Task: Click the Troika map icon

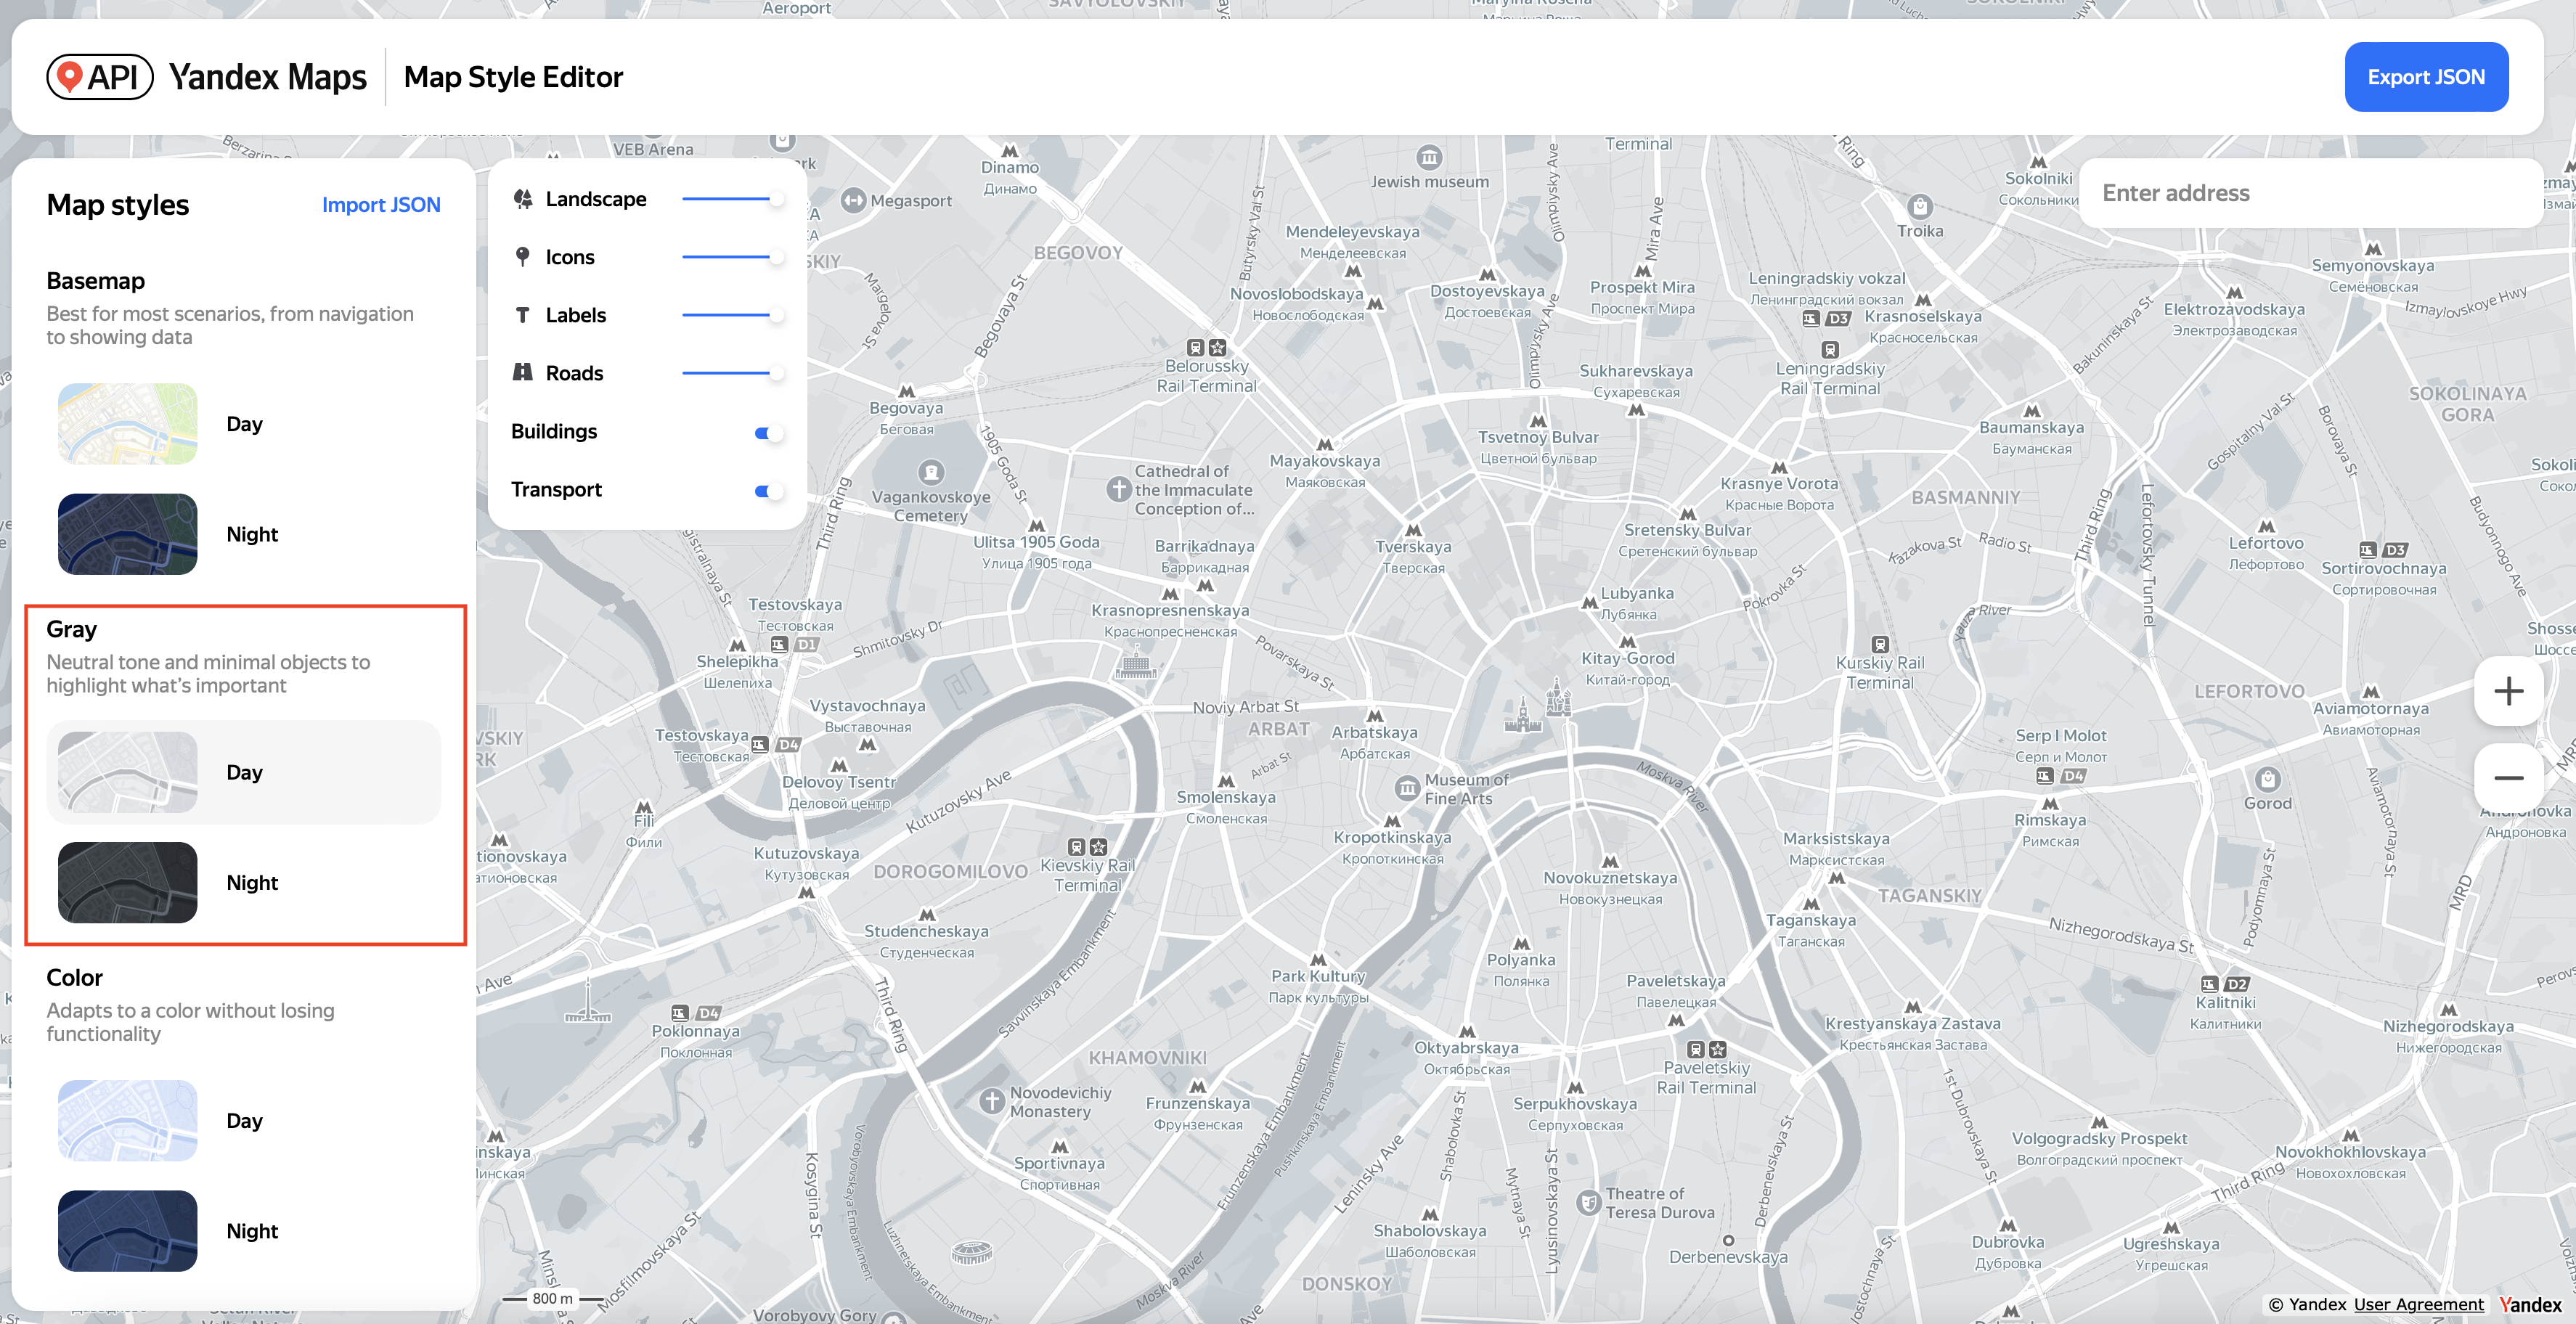Action: coord(1920,207)
